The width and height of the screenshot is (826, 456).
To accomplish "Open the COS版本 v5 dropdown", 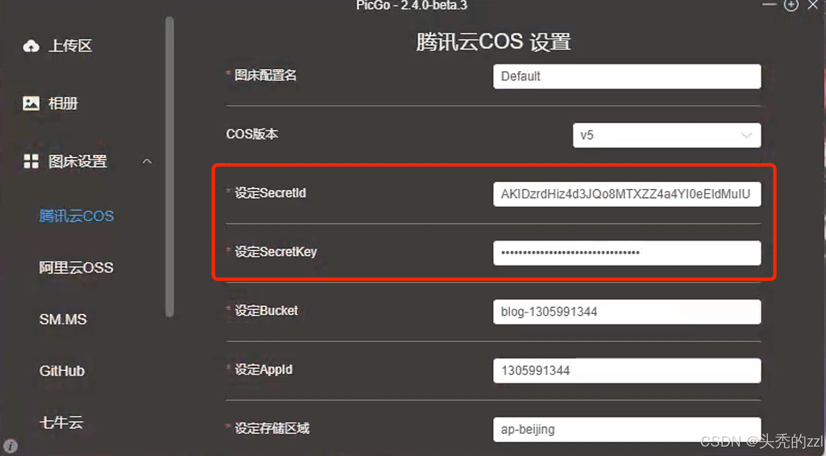I will coord(667,135).
